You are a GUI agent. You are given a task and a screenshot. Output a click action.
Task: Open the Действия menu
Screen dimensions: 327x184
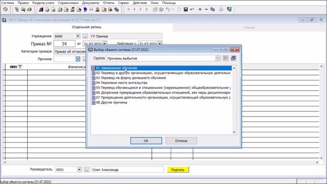click(x=139, y=3)
